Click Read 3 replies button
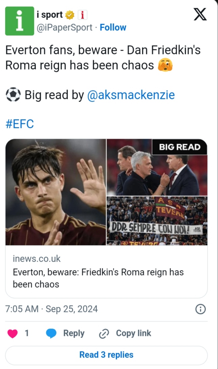Screen dimensions: 218x369 106,355
